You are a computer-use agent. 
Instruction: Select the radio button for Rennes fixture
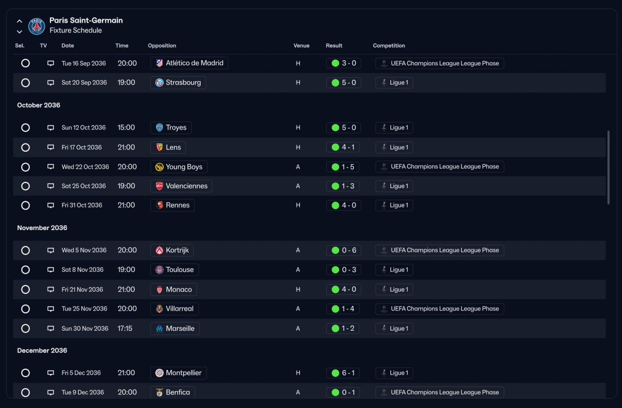25,206
